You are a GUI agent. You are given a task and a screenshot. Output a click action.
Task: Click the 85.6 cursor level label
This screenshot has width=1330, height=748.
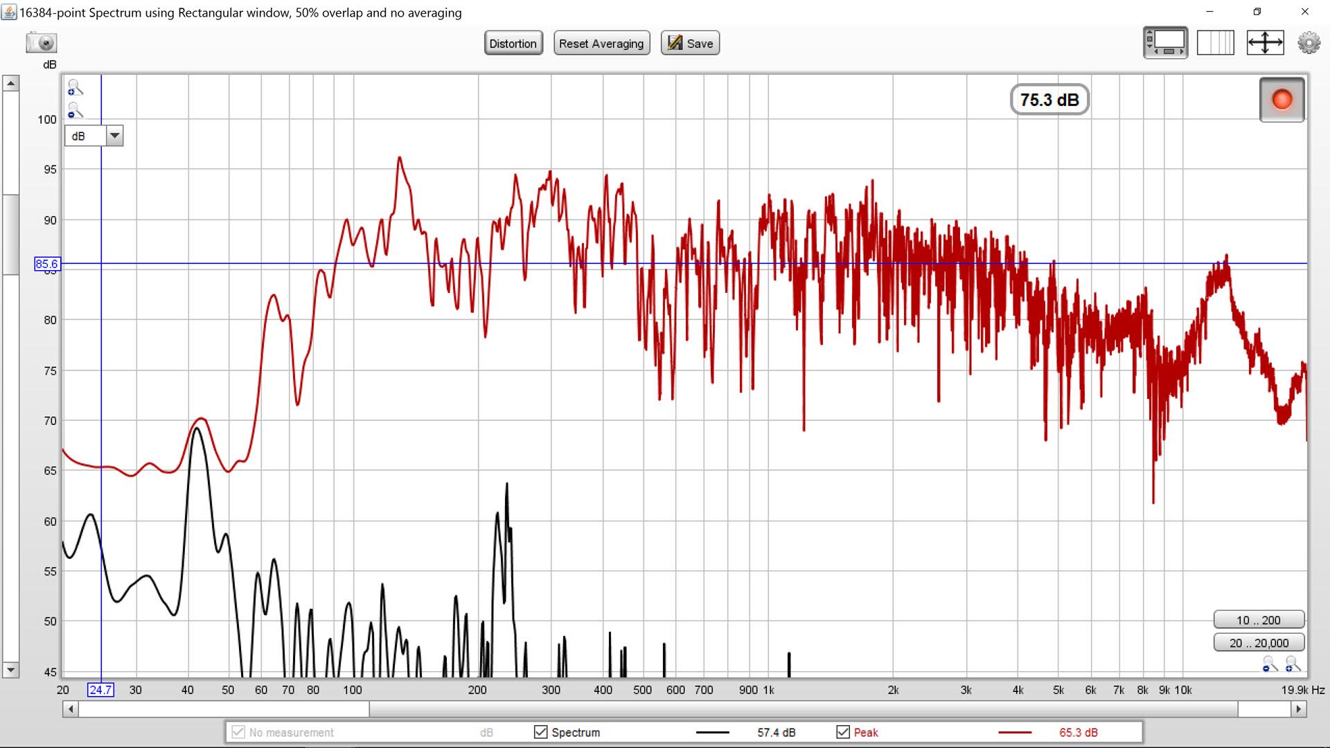(47, 264)
